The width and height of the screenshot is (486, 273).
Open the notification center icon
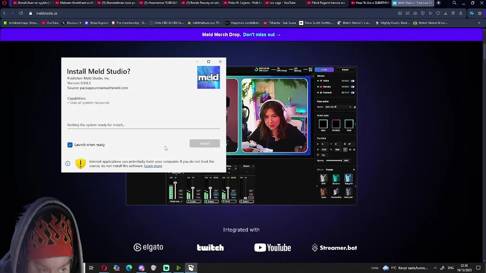tap(478, 268)
